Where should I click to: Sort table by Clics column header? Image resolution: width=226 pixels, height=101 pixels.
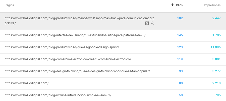coord(179,5)
